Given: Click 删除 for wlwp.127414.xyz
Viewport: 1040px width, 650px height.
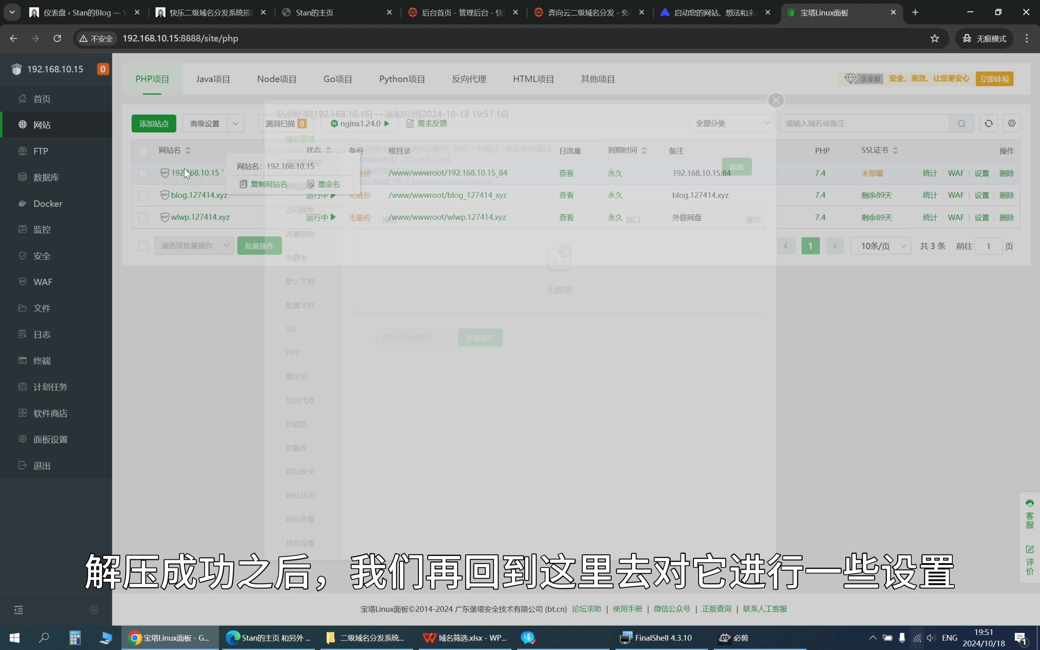Looking at the screenshot, I should (x=1007, y=217).
